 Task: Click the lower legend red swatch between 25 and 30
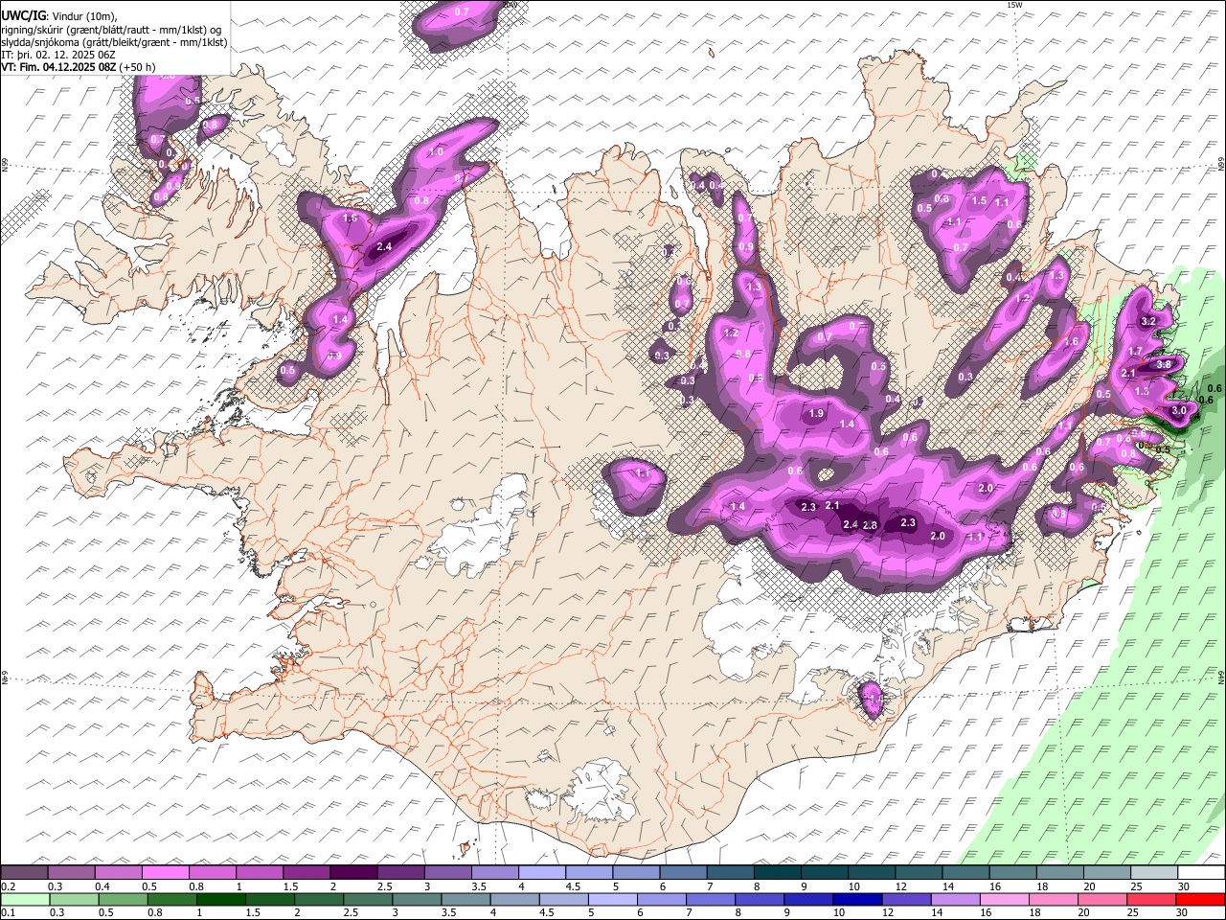(1153, 900)
